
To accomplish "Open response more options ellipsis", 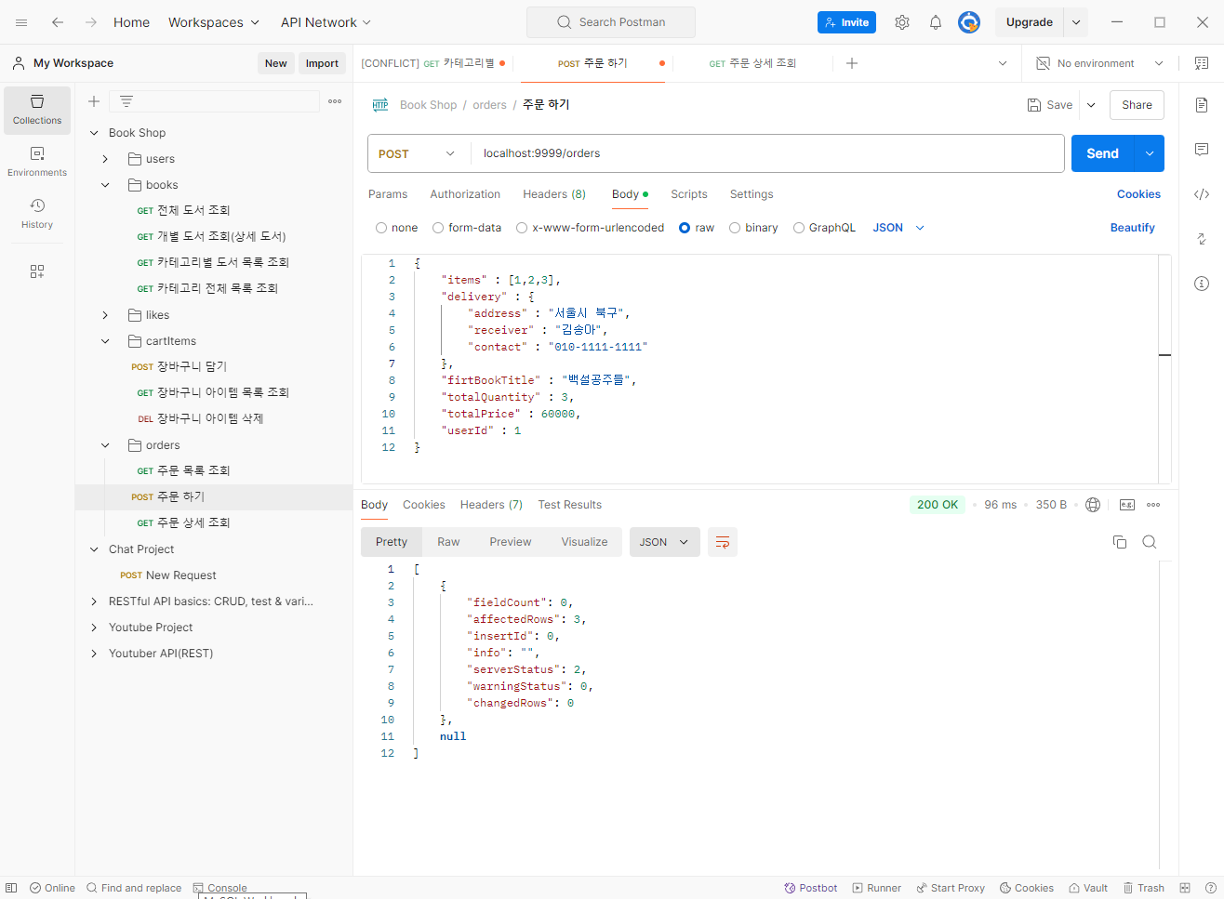I will click(1153, 505).
